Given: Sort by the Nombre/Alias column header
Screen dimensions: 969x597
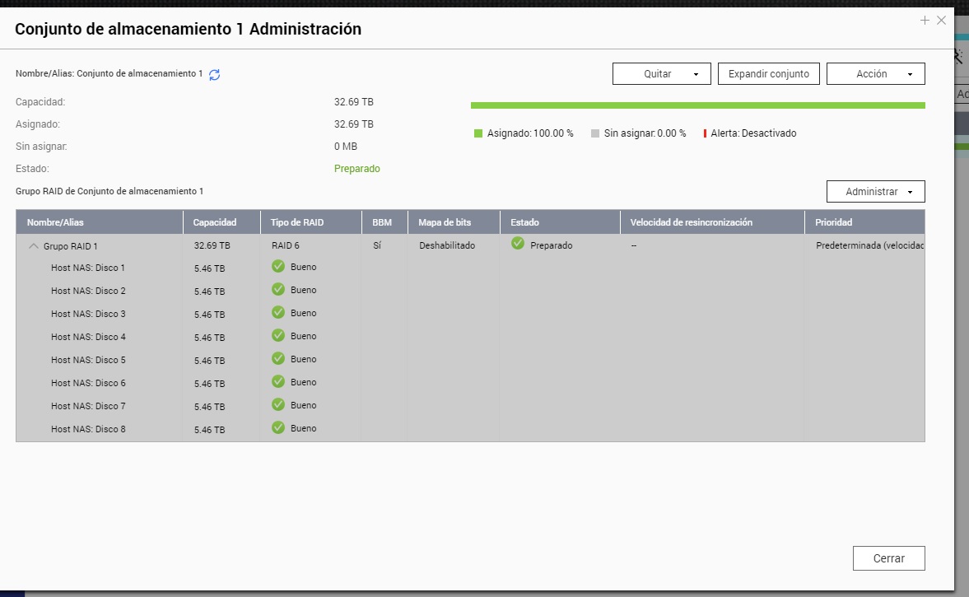Looking at the screenshot, I should [x=55, y=222].
